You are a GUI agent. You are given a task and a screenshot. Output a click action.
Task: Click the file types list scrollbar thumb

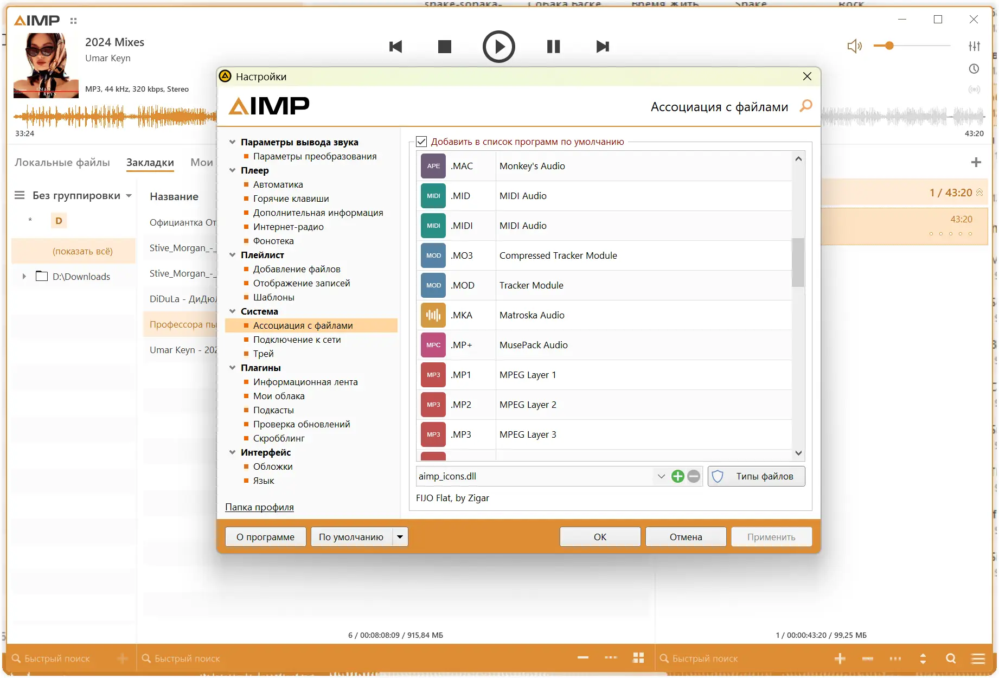coord(798,262)
